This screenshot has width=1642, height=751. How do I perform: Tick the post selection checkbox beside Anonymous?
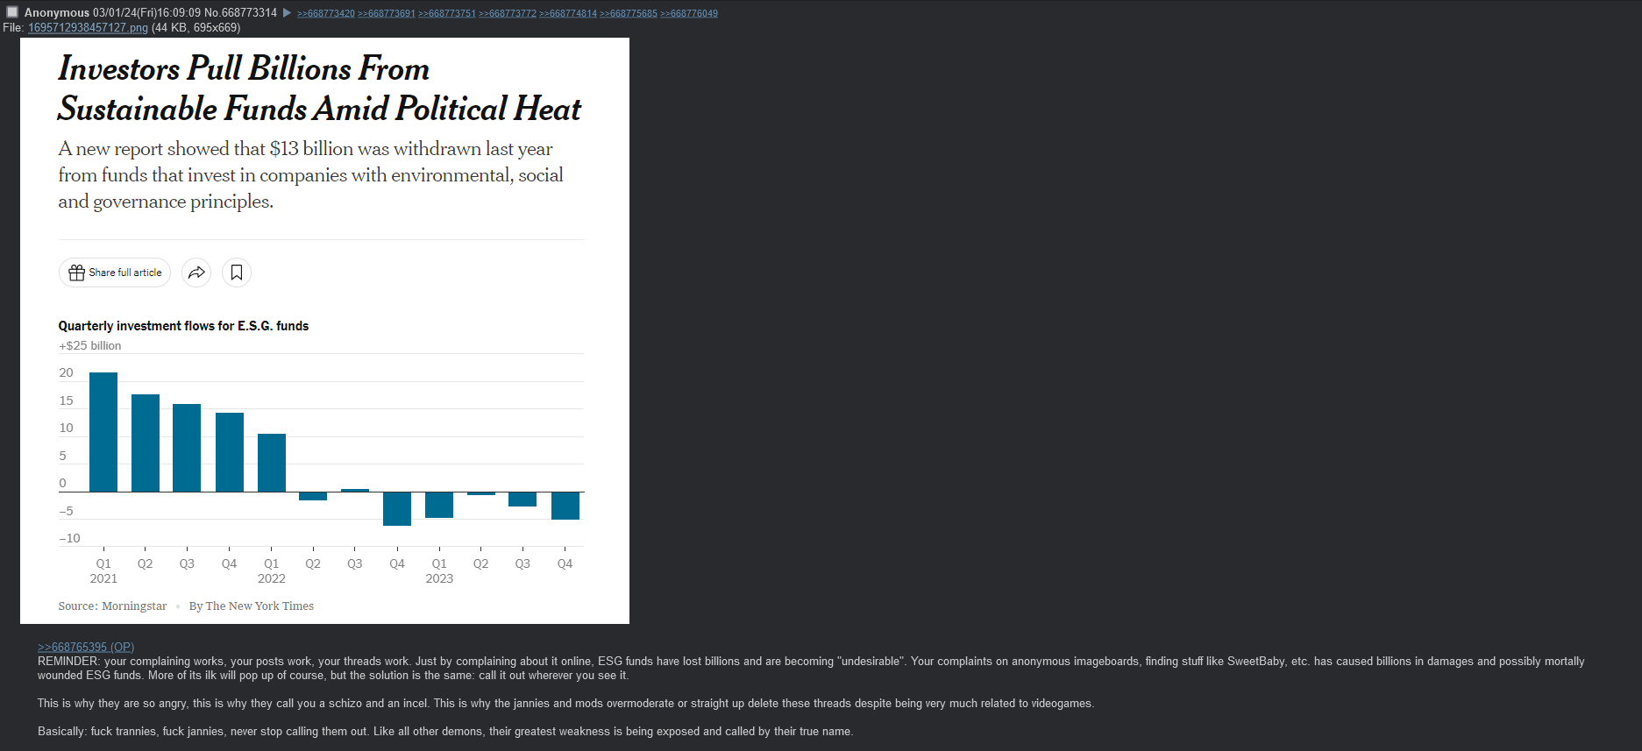pos(12,12)
